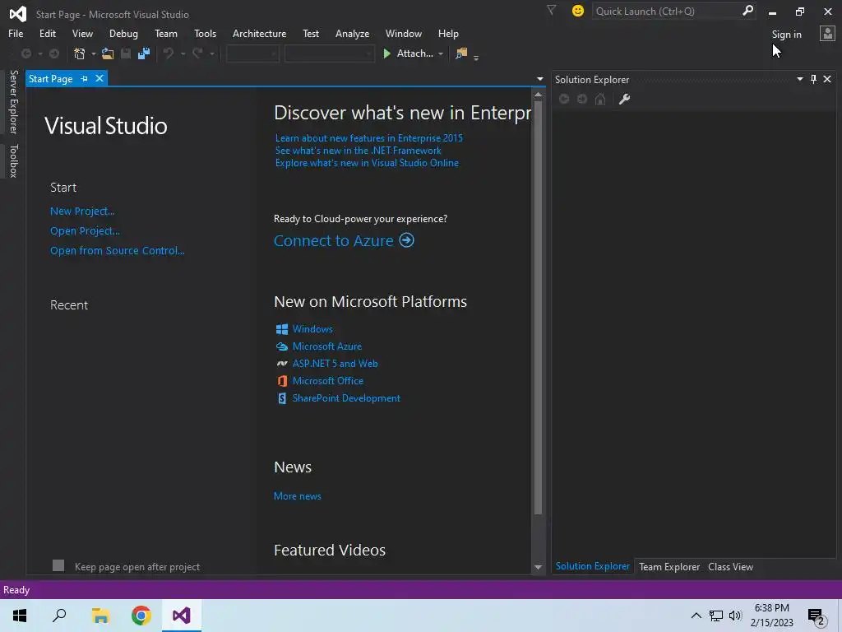Screen dimensions: 842x632
Task: Click the Visual Studio logo in title bar
Action: coord(18,13)
